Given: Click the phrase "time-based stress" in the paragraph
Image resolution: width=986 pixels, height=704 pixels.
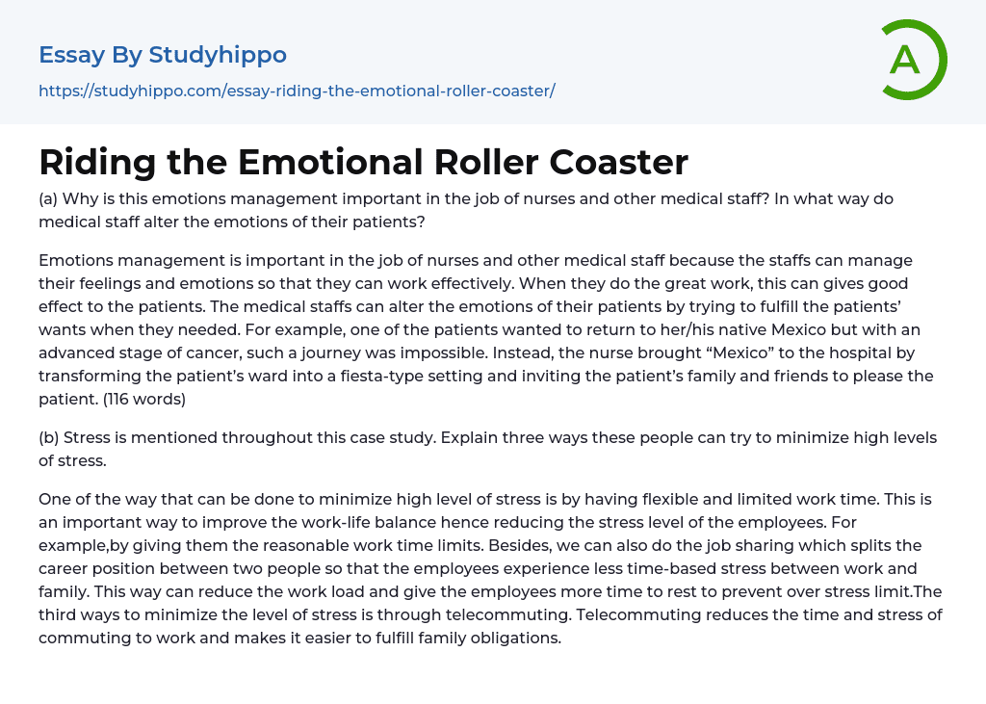Looking at the screenshot, I should click(x=674, y=568).
